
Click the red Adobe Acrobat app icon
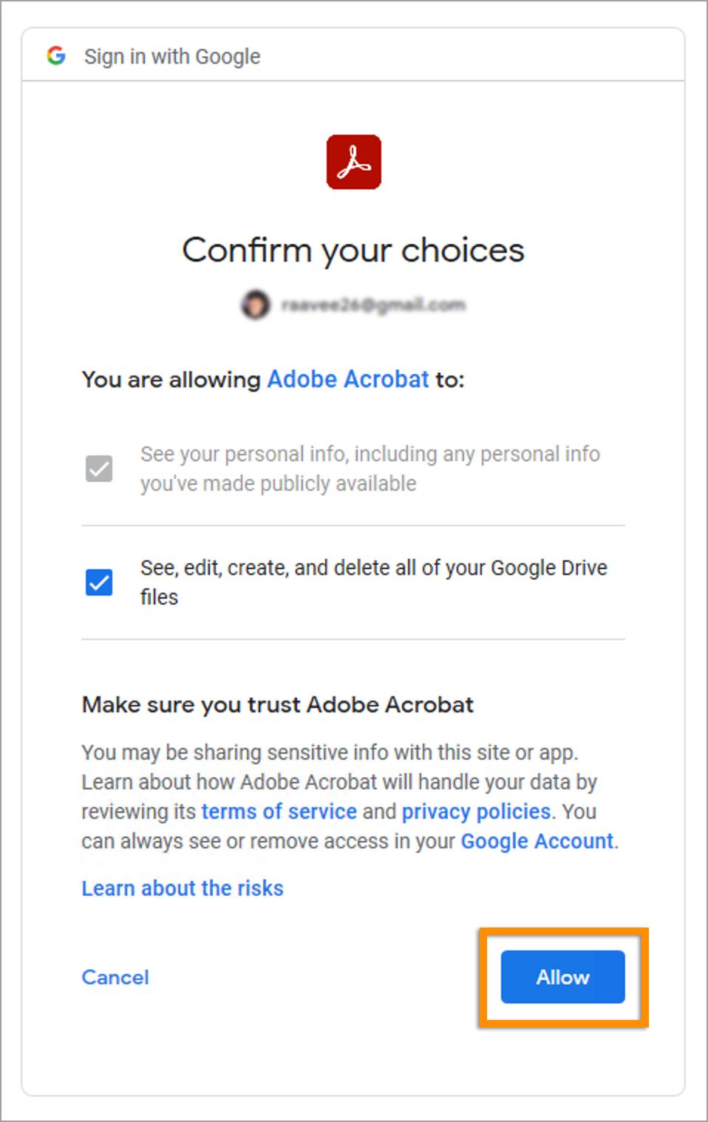click(354, 162)
